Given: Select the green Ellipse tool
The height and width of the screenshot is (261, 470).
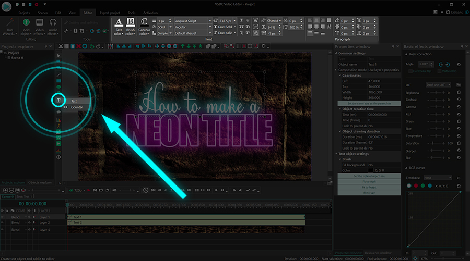Looking at the screenshot, I should 58,86.
